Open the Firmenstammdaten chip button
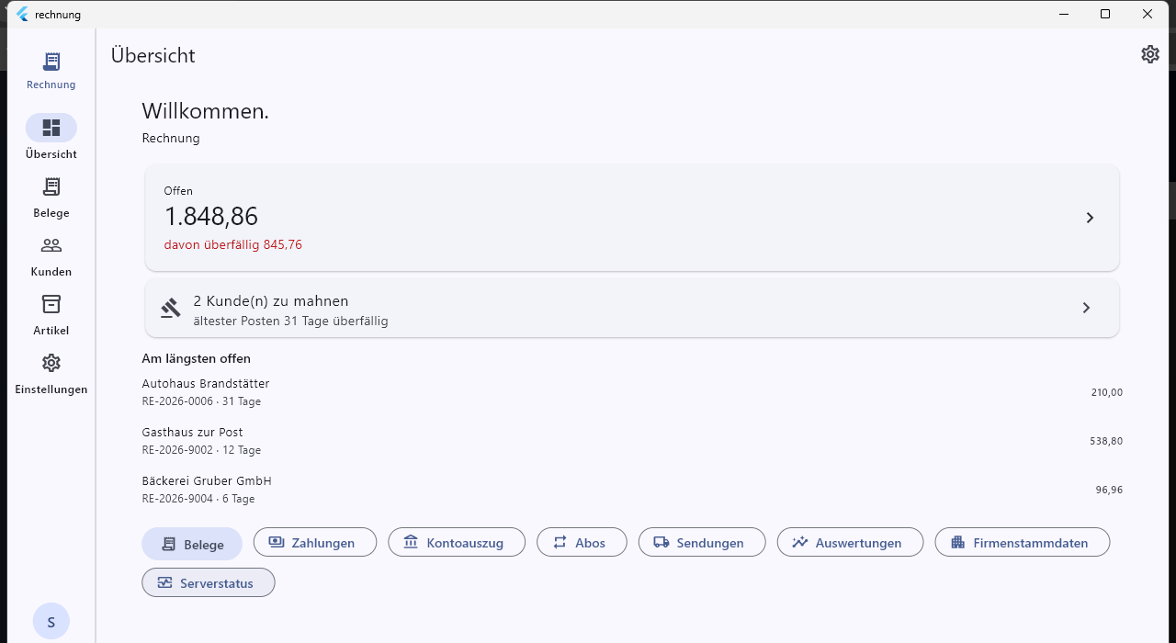This screenshot has width=1176, height=643. [x=1023, y=542]
